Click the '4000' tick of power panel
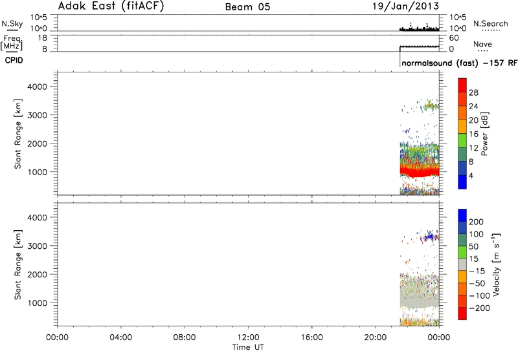Viewport: 518px width, 351px height. coord(38,87)
